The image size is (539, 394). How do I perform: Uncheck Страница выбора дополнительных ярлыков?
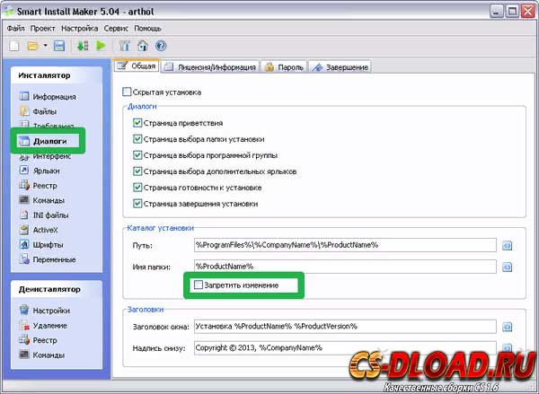pyautogui.click(x=137, y=171)
